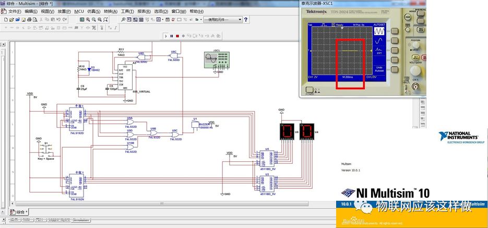Open the 报表(R) menu
This screenshot has height=228, width=488.
144,11
